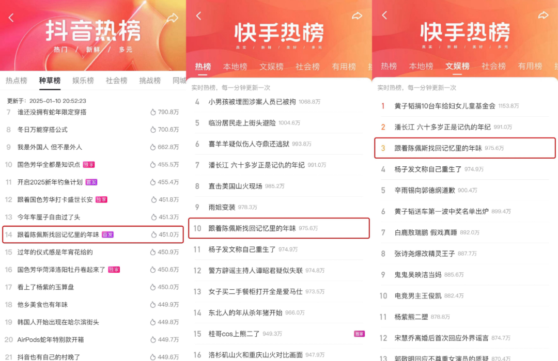Tap back arrow on middle Kuaishou panel
Viewport: 558px width, 361px height.
point(198,15)
